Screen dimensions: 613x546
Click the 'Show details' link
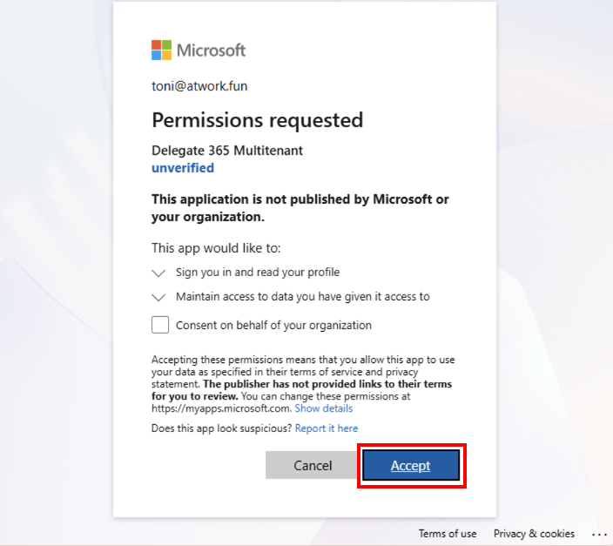pos(324,408)
